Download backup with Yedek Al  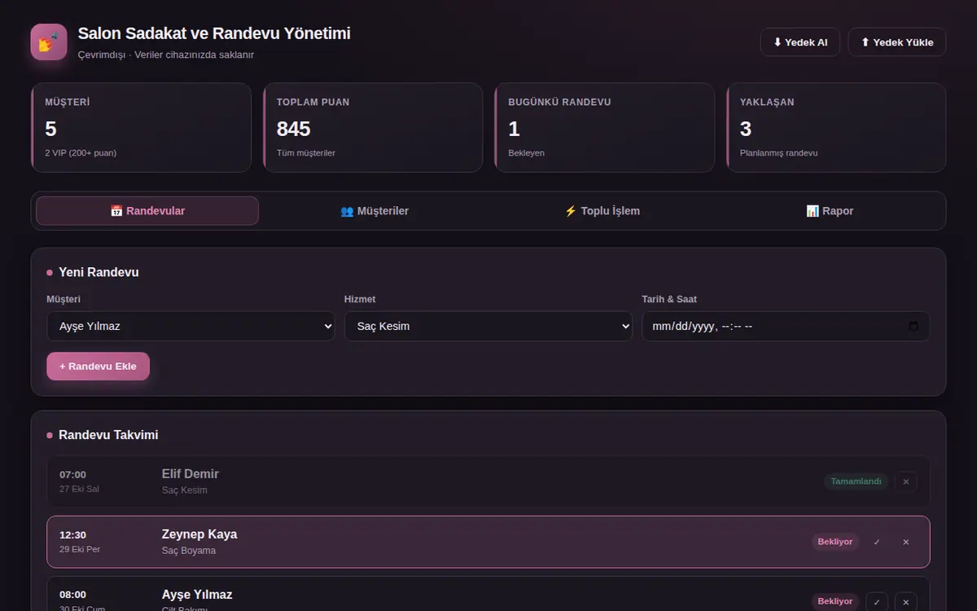click(800, 42)
